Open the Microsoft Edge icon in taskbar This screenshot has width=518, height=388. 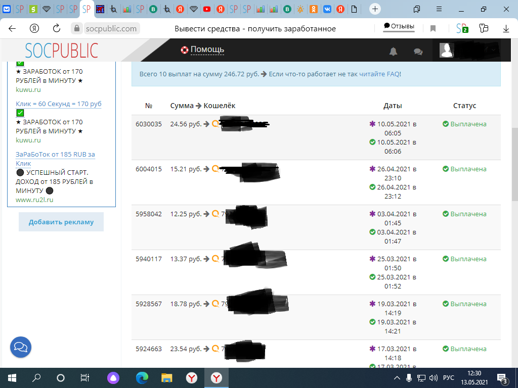coord(142,378)
